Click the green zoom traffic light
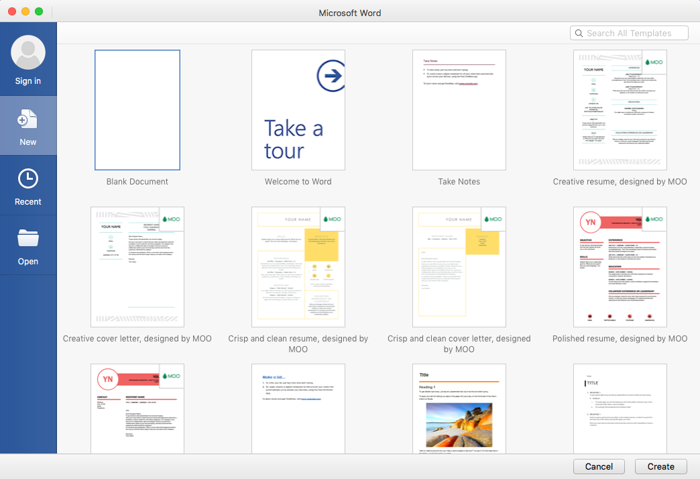Screen dimensions: 700x479 40,11
